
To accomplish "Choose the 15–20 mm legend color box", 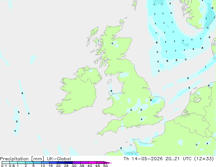I will 53,163.
